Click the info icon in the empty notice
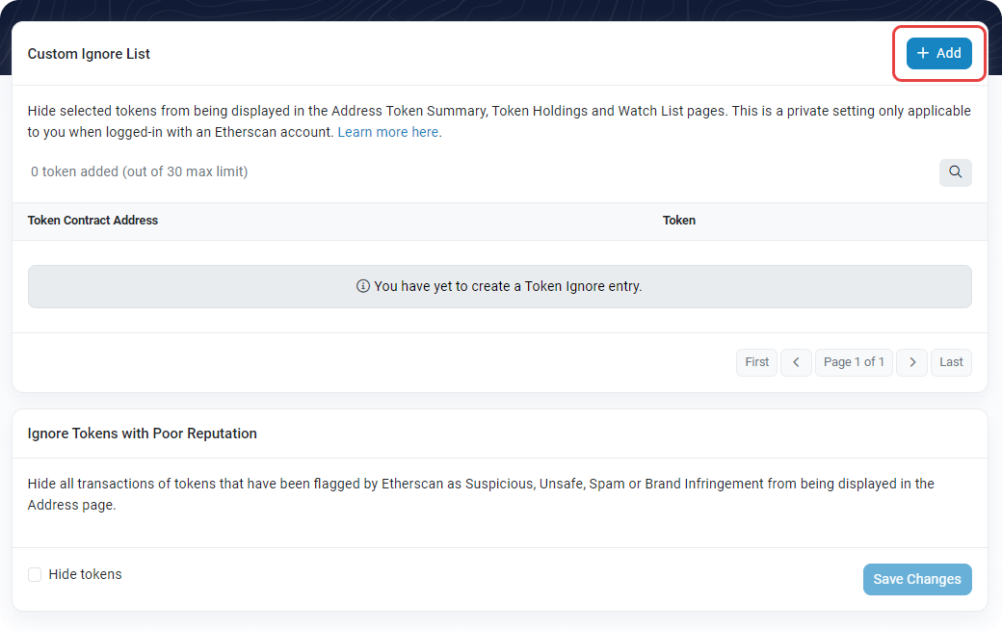Image resolution: width=1002 pixels, height=631 pixels. [363, 286]
